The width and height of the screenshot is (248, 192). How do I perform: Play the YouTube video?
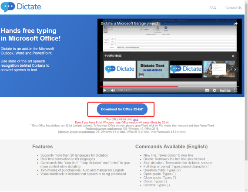104,90
